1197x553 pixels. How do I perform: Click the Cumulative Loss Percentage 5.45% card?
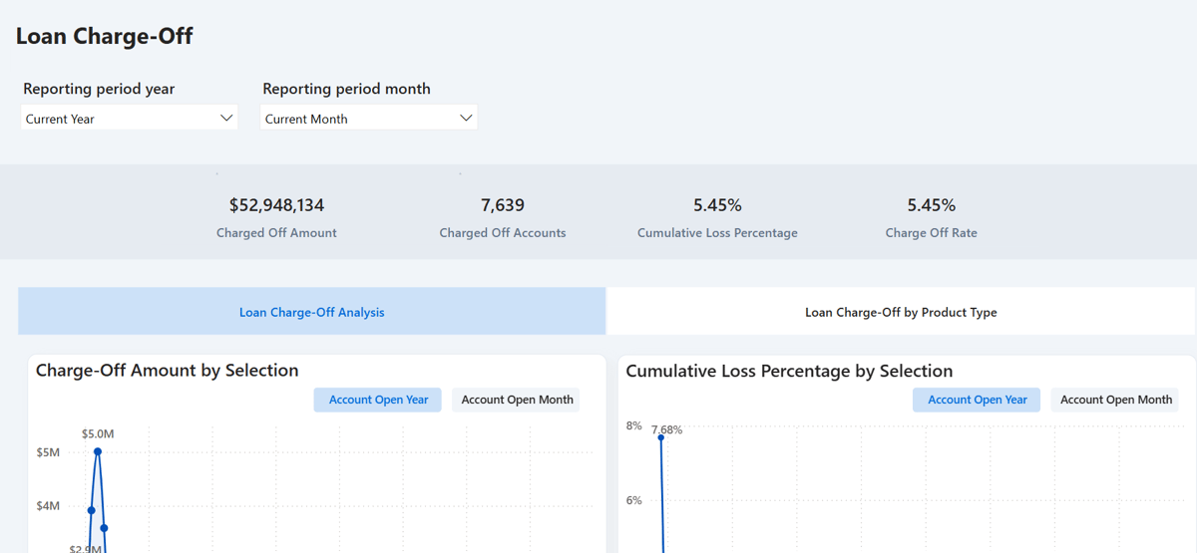click(x=717, y=217)
